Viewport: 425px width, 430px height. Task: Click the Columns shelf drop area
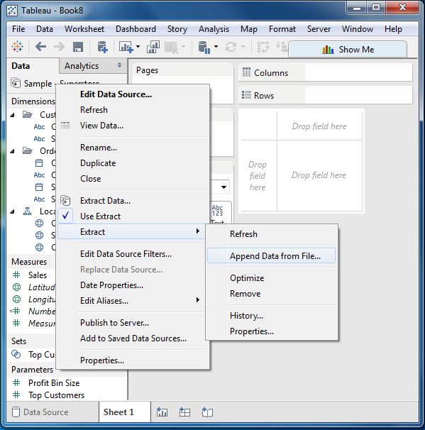pos(358,72)
